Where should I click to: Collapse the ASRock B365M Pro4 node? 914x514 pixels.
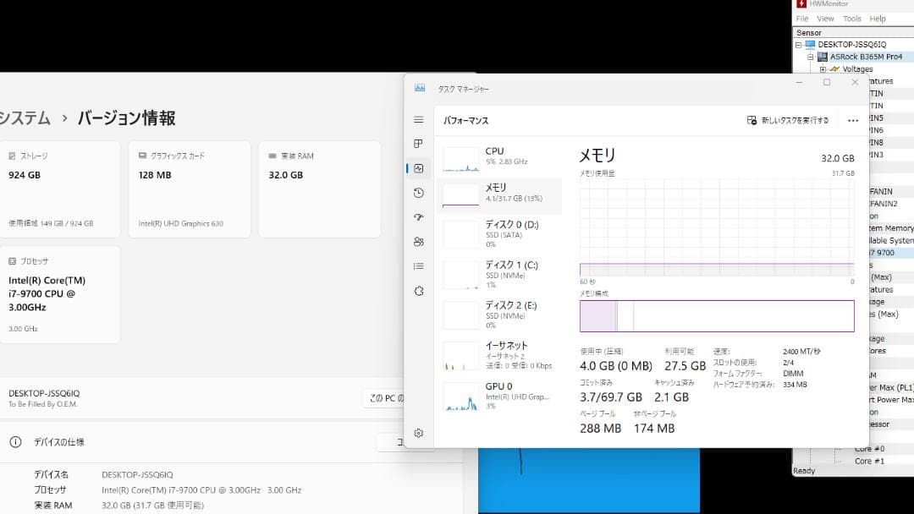[810, 57]
